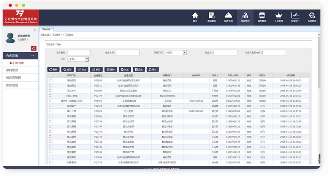Click the red power logout icon

coord(34,48)
